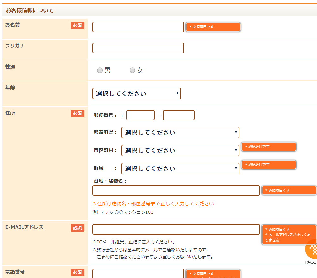Dismiss the 必須項目です bubble beside 市区町村
317x278 pixels.
pos(269,147)
